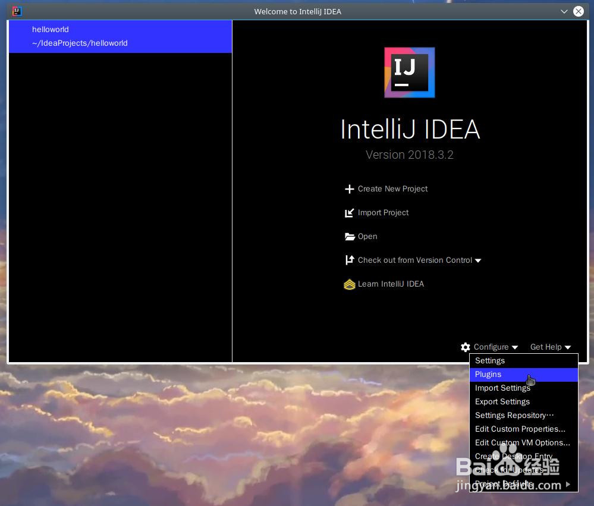
Task: Expand Check out from Version Control options
Action: pos(478,260)
